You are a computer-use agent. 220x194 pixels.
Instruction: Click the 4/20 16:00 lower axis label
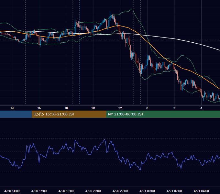(39, 191)
